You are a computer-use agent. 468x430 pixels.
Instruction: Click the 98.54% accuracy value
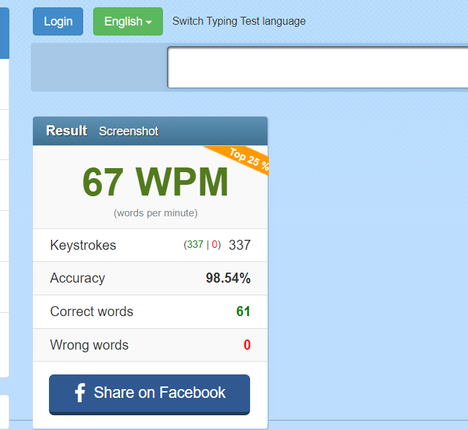[228, 278]
